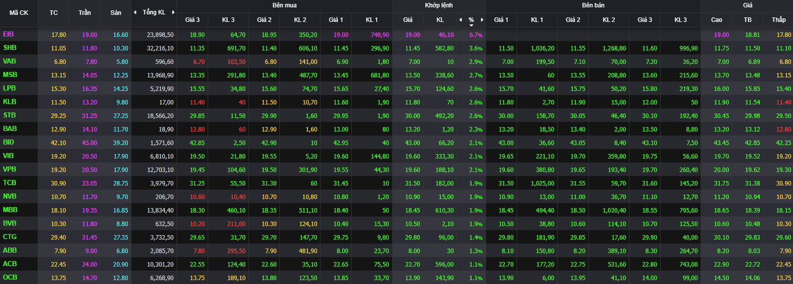
Task: Sort by TC reference price header
Action: (54, 12)
